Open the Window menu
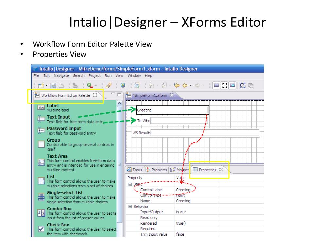Viewport: 335px width, 251px height. (134, 76)
